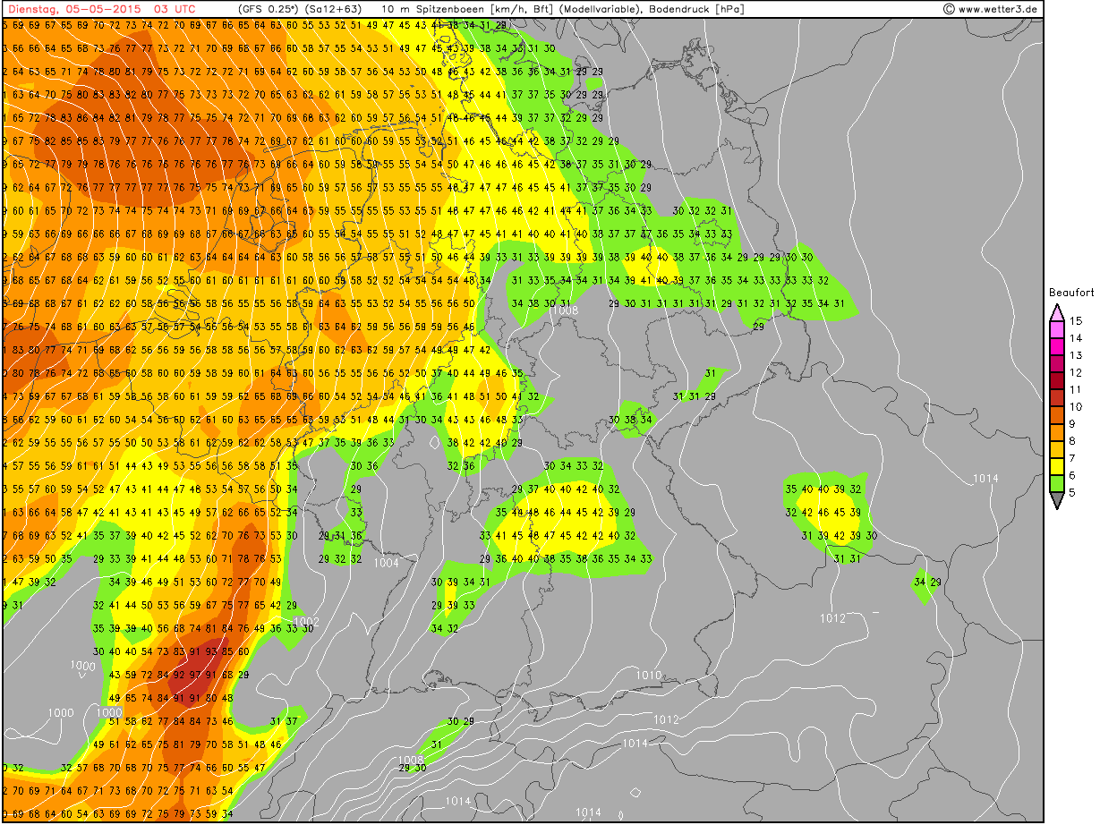Viewport: 1100px width, 825px height.
Task: Click 'Bodendruck [hPa]' in the header
Action: [x=696, y=9]
